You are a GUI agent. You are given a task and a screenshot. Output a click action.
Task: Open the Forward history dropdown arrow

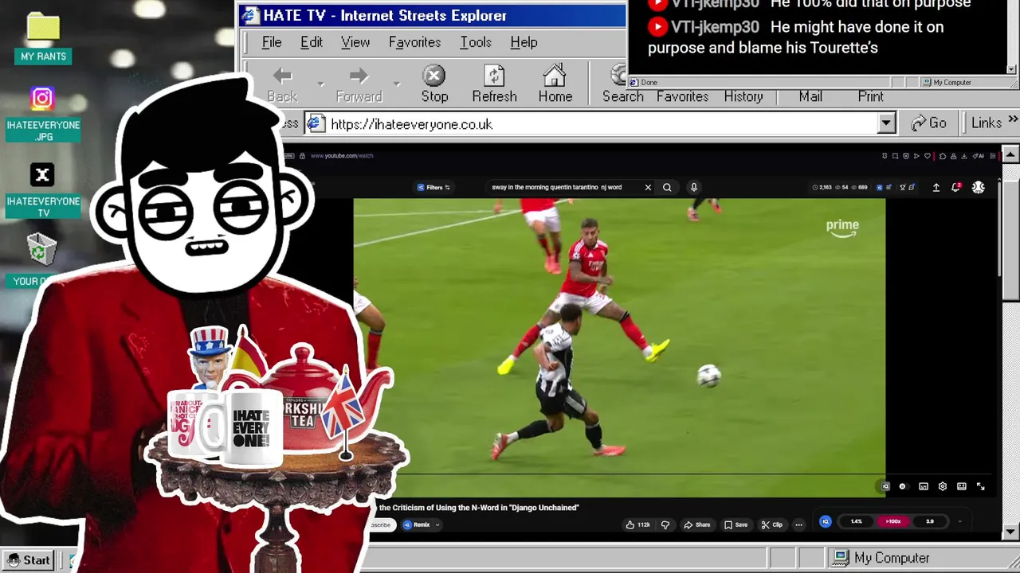[397, 84]
